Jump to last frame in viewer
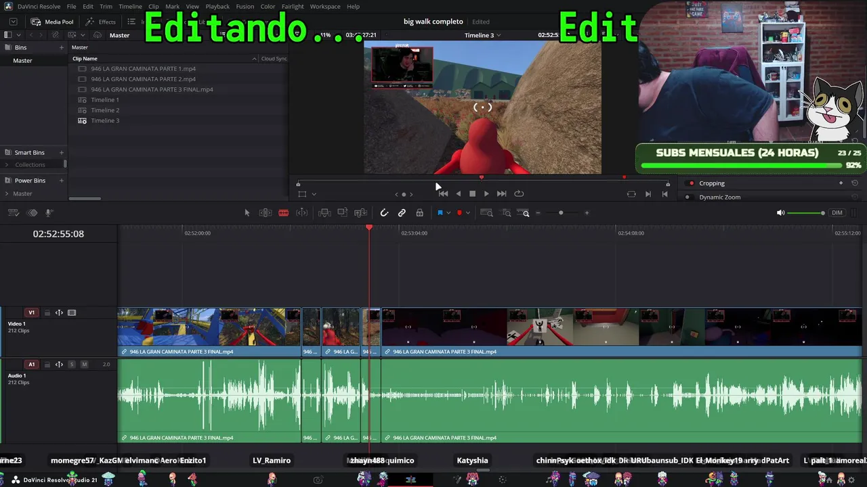 [x=501, y=193]
